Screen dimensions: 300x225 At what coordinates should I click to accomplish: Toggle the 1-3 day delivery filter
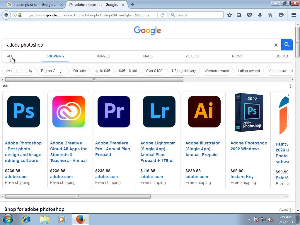pos(183,71)
